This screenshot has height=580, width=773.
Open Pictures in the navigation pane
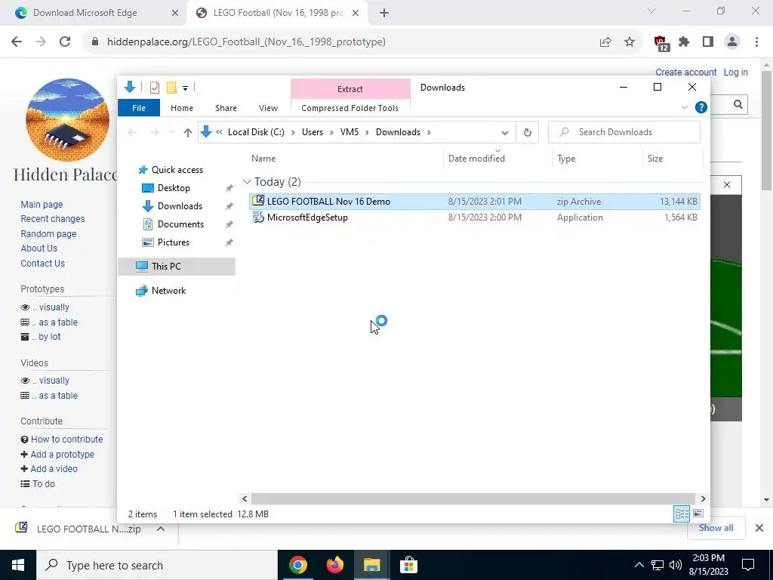173,242
